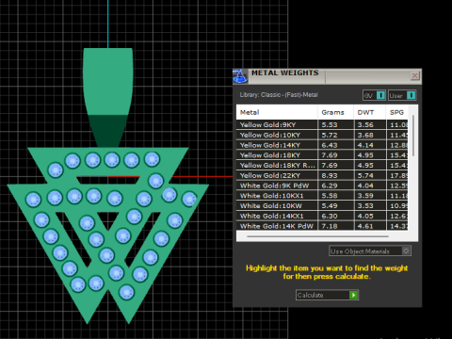This screenshot has height=339, width=452.
Task: Select the Yellow Gold:18KY row
Action: click(x=322, y=155)
